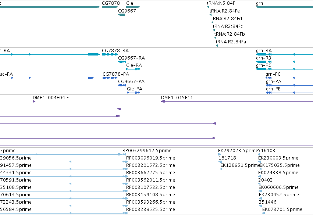Click the CG7878-RA transcript
Image resolution: width=313 pixels, height=215 pixels.
click(x=110, y=54)
